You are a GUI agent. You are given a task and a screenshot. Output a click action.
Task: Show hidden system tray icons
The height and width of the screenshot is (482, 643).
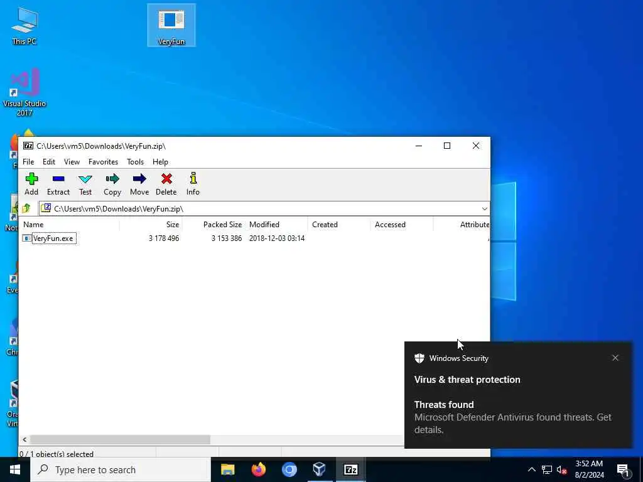coord(531,469)
